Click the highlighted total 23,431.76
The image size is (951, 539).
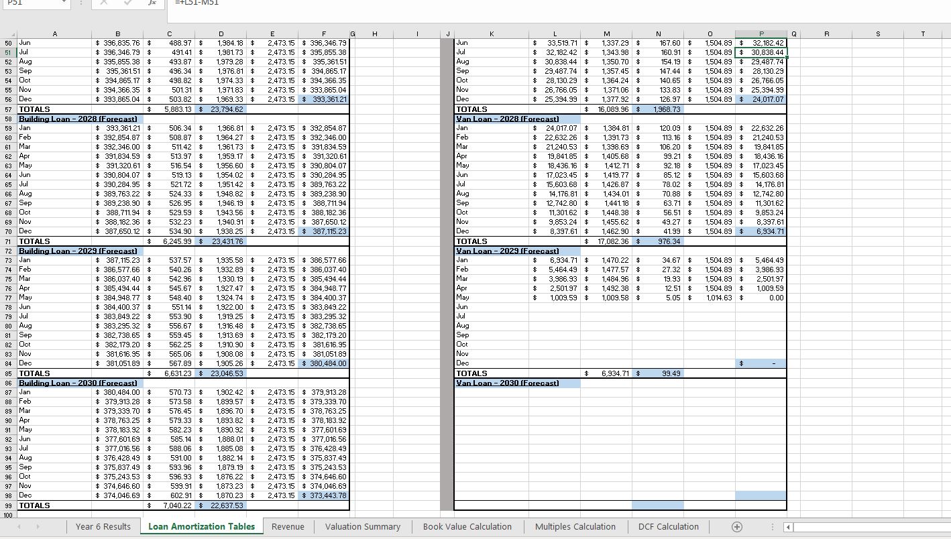click(221, 241)
